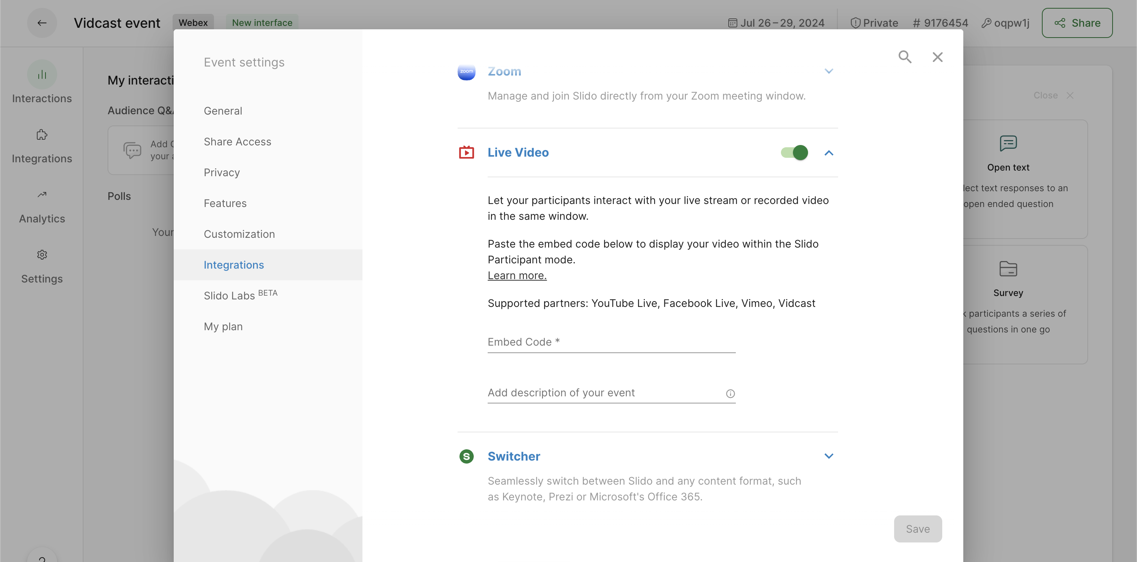Screen dimensions: 1137x562
Task: Click the passcode key icon
Action: 986,23
